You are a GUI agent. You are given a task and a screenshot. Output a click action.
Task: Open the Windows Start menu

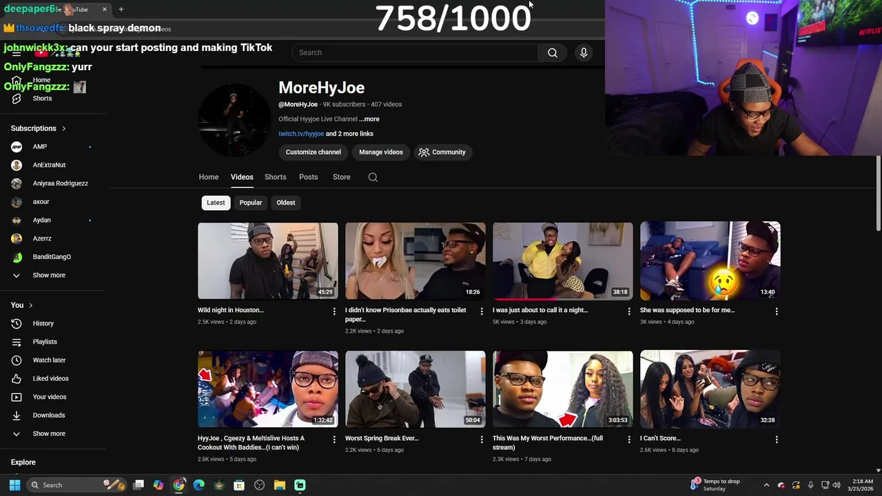[x=14, y=485]
